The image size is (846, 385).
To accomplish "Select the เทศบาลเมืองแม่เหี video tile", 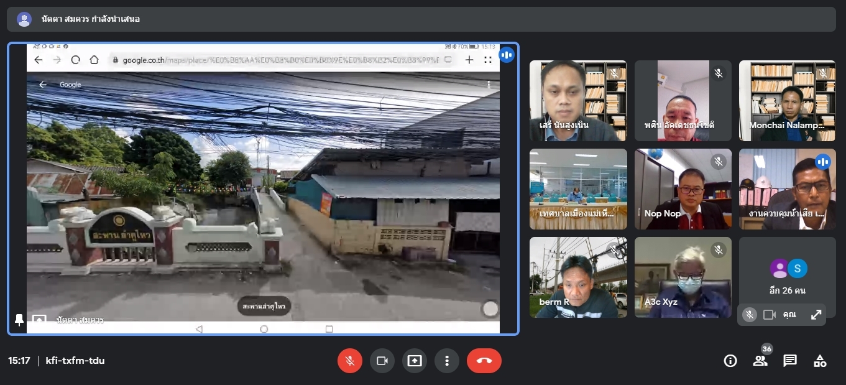I will click(578, 189).
